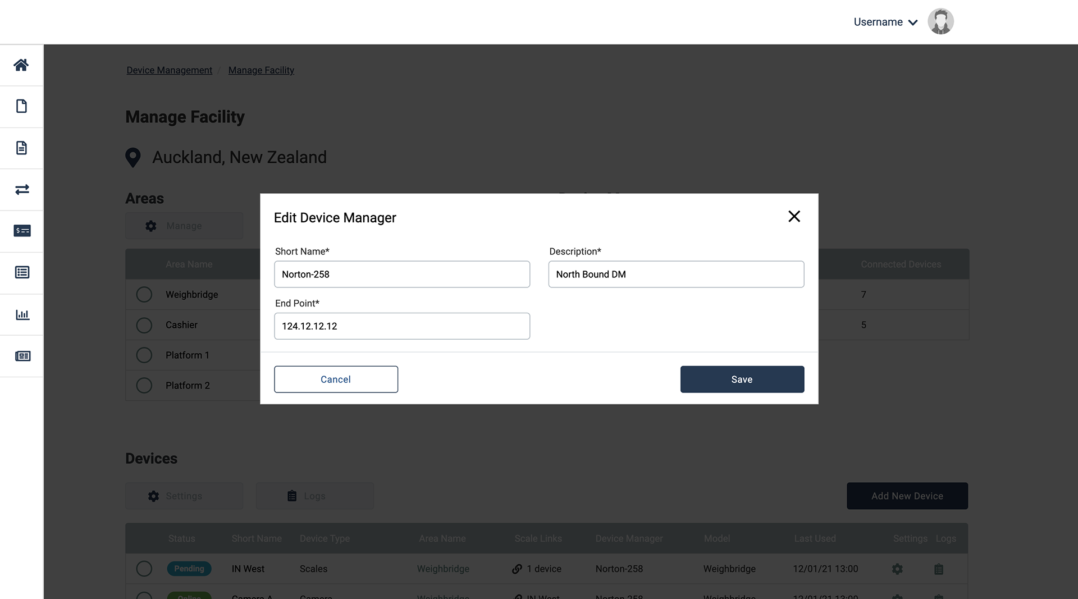Click the Description input field
This screenshot has width=1078, height=599.
[x=676, y=274]
